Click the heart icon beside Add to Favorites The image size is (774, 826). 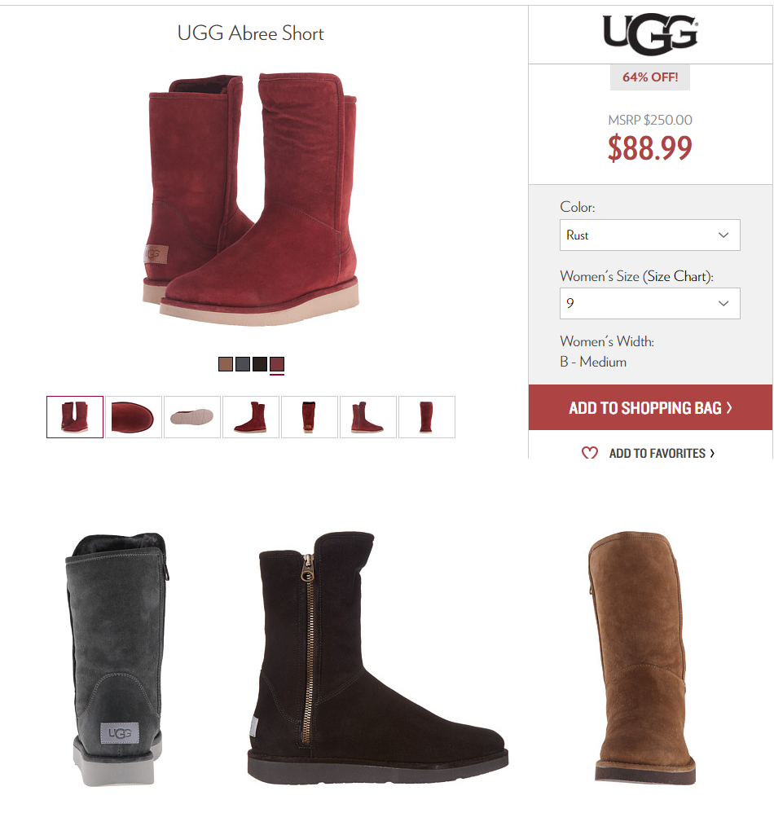(x=590, y=453)
